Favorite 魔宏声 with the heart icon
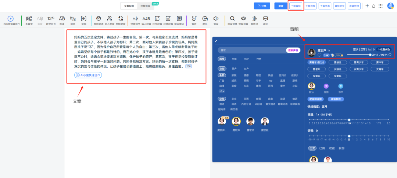 coord(319,55)
